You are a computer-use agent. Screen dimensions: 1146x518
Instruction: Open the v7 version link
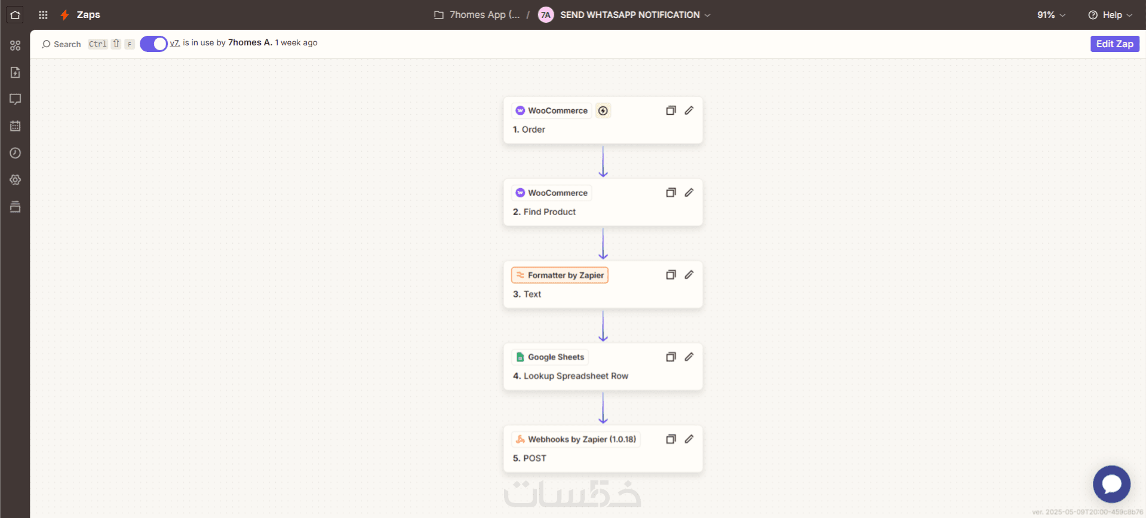point(174,43)
